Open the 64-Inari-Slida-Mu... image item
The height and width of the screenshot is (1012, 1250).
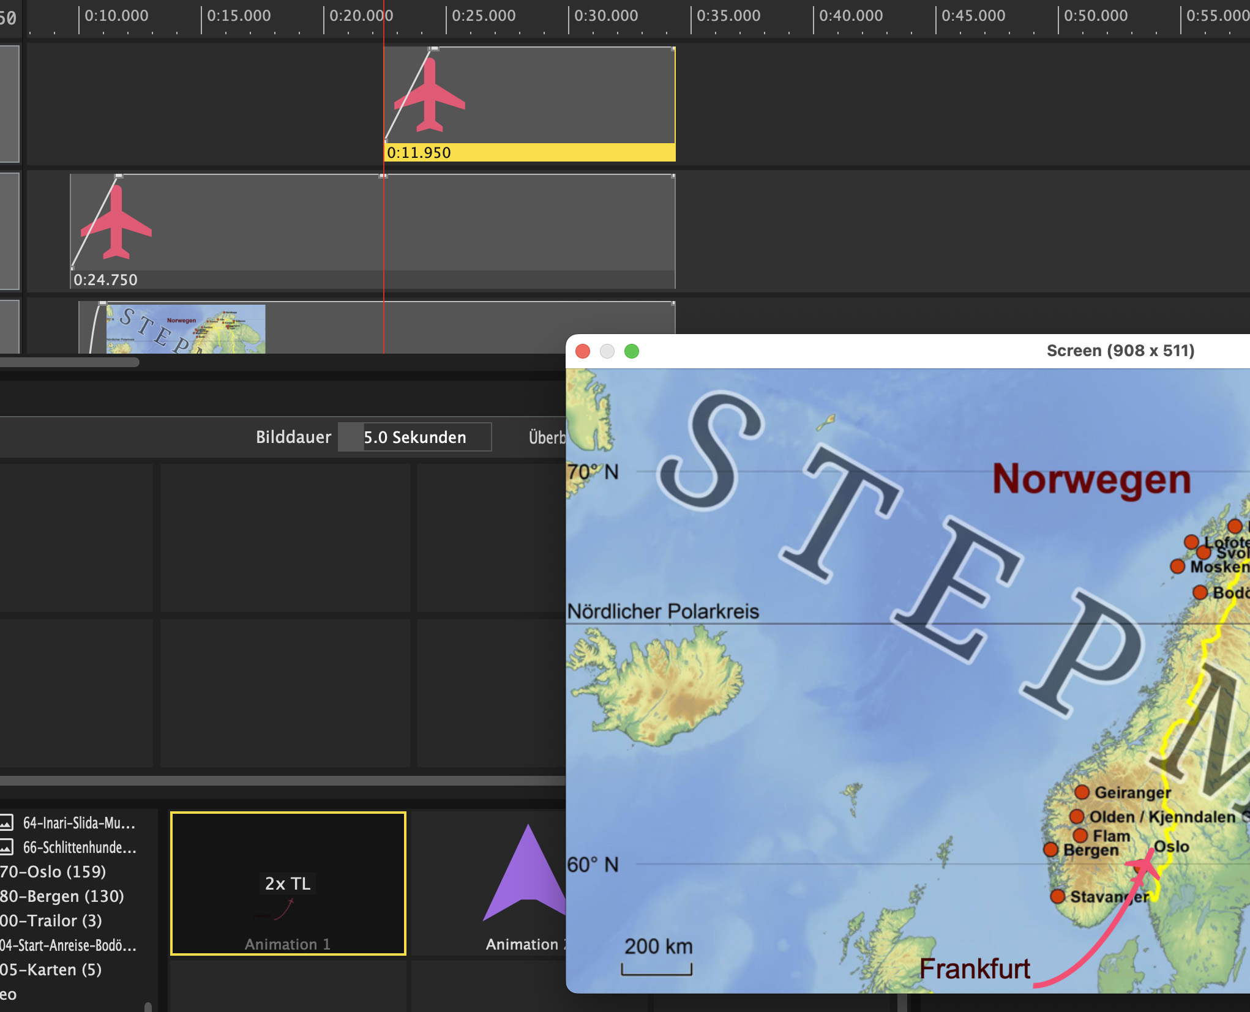79,823
